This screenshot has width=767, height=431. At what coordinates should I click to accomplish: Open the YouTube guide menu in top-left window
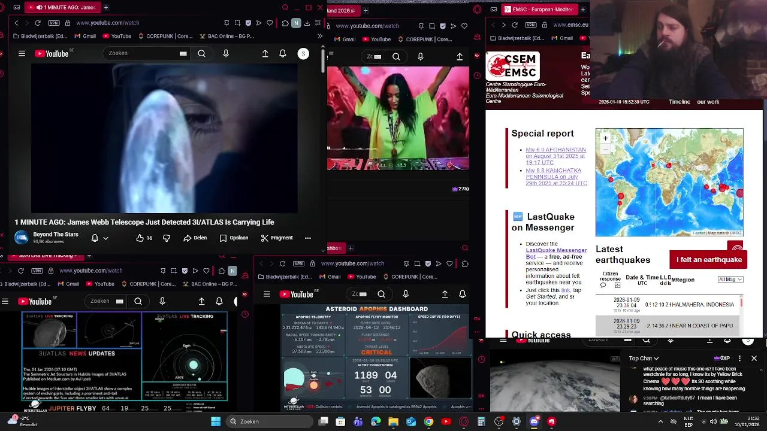[22, 53]
